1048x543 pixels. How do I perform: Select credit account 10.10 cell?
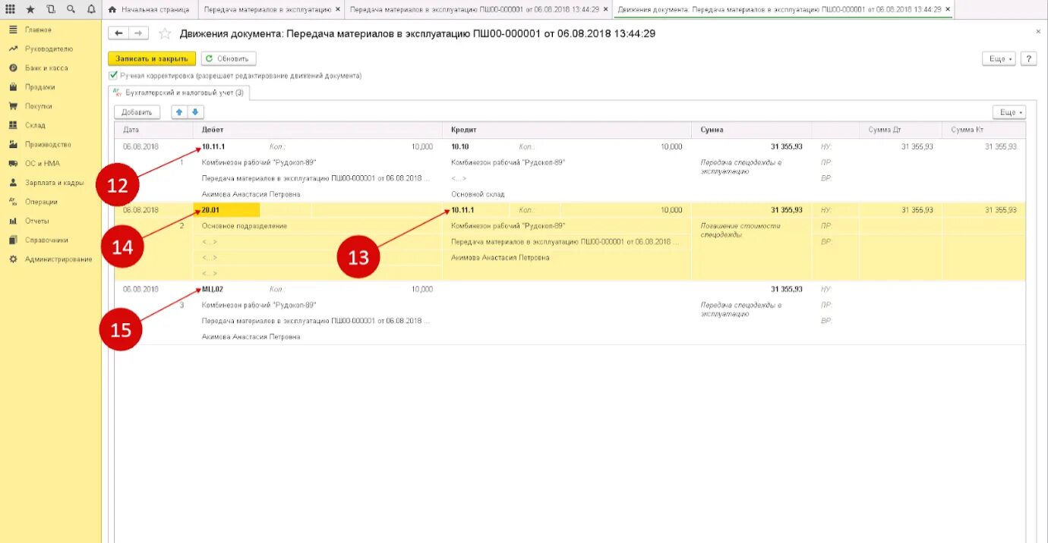coord(460,146)
